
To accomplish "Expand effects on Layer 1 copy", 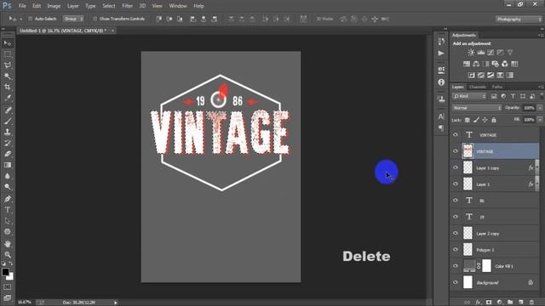I will click(x=536, y=168).
